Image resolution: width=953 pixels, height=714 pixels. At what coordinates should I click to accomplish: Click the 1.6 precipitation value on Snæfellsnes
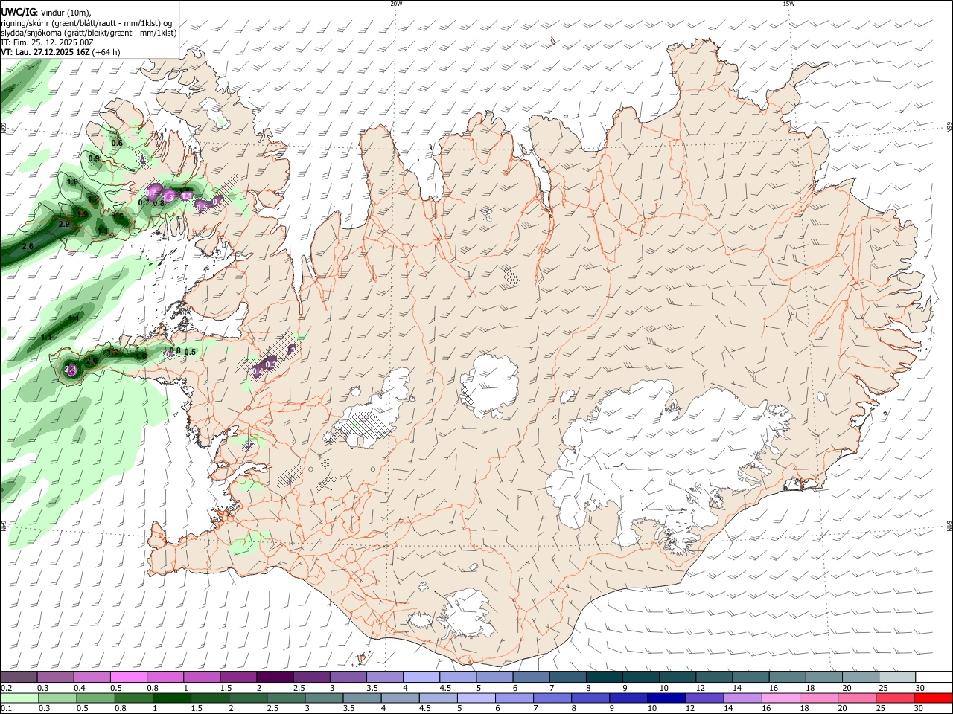coord(141,356)
